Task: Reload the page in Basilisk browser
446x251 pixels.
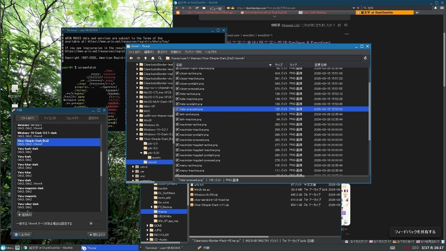Action: 197,8
